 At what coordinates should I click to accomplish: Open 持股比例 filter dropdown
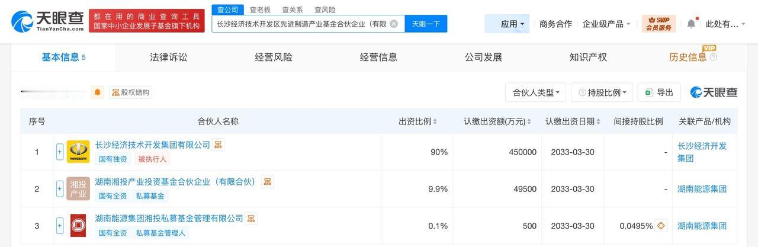click(602, 92)
